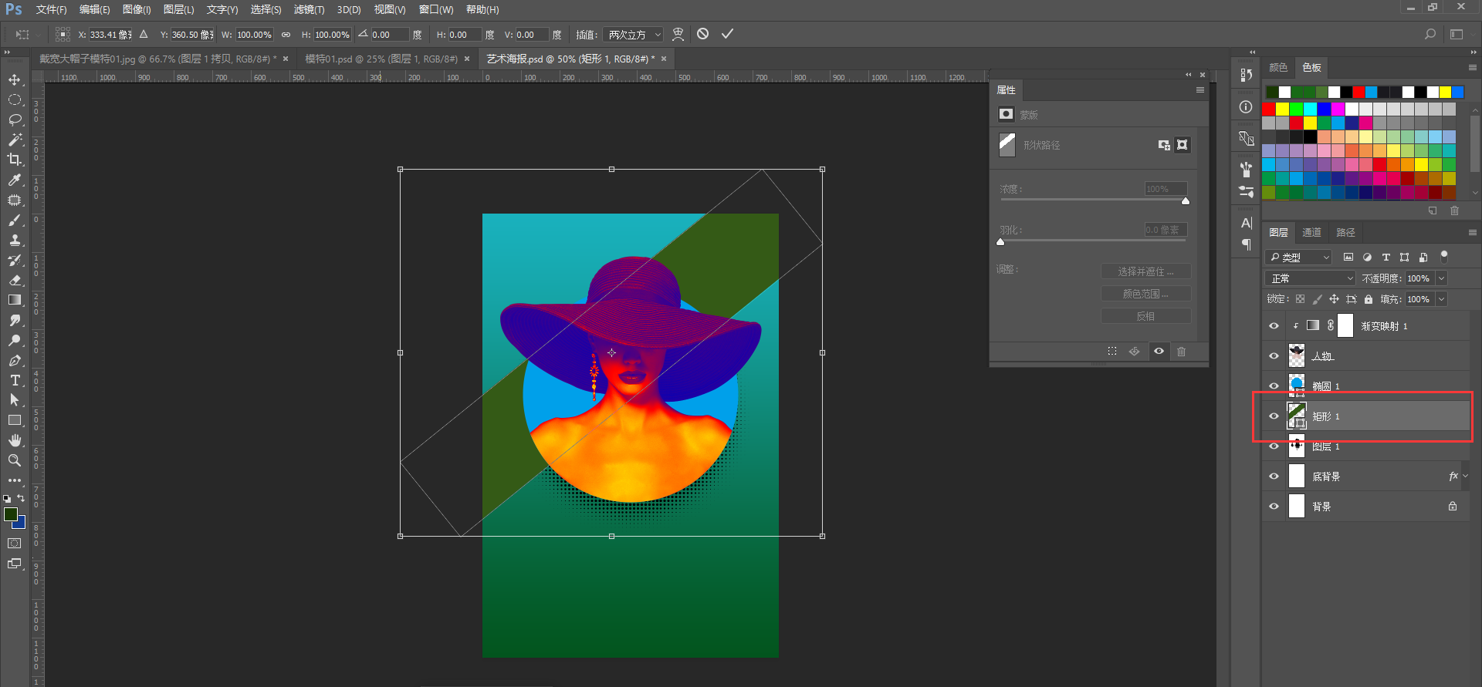Adjust the 羽化 feather slider handle
Image resolution: width=1482 pixels, height=687 pixels.
1001,242
